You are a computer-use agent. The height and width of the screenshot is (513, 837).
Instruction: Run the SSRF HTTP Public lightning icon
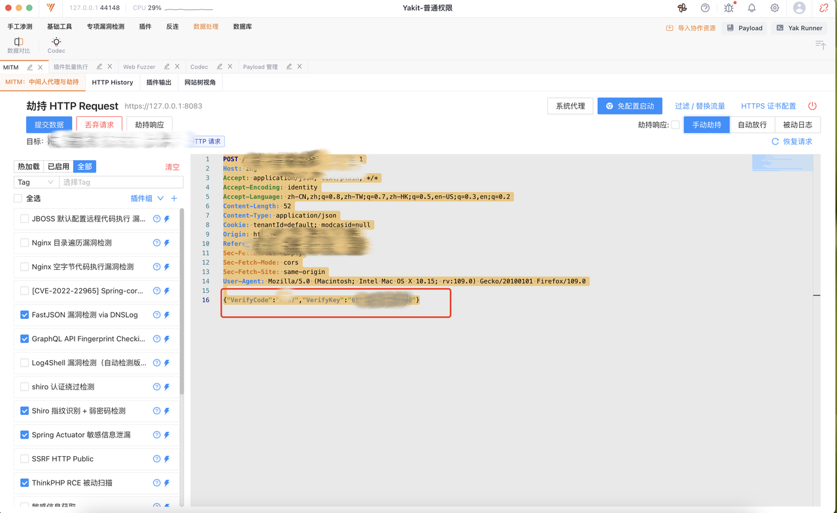pyautogui.click(x=167, y=459)
